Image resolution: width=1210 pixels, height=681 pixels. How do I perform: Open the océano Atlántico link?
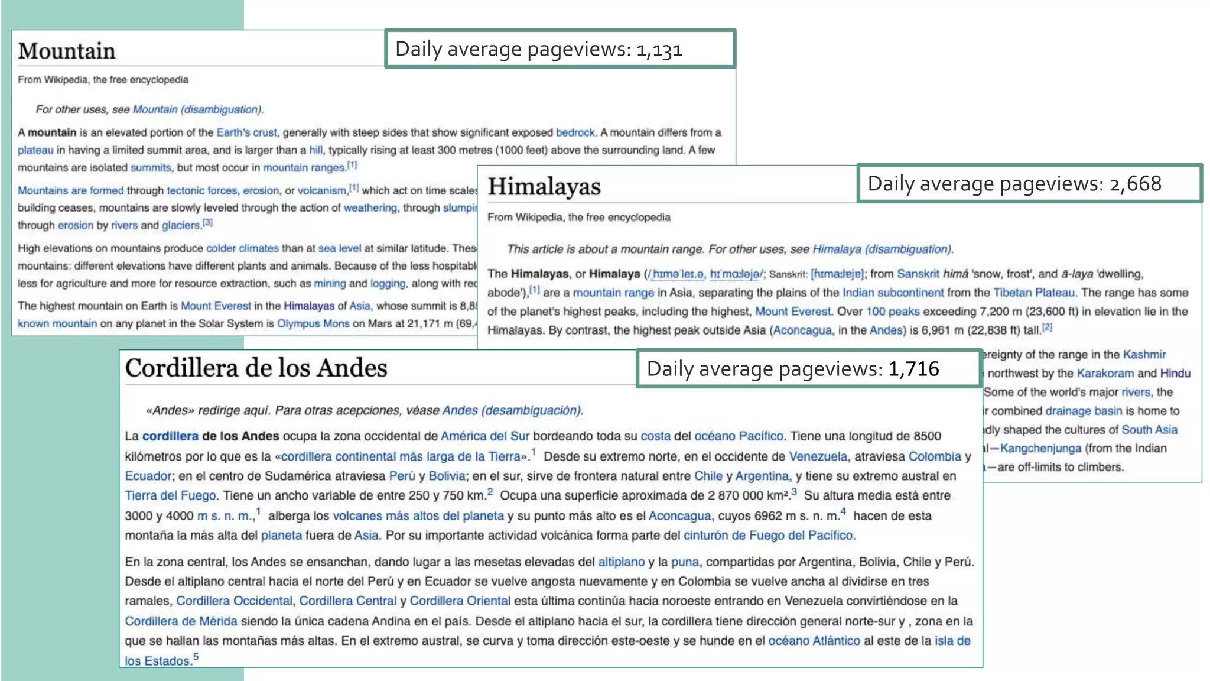tap(814, 641)
